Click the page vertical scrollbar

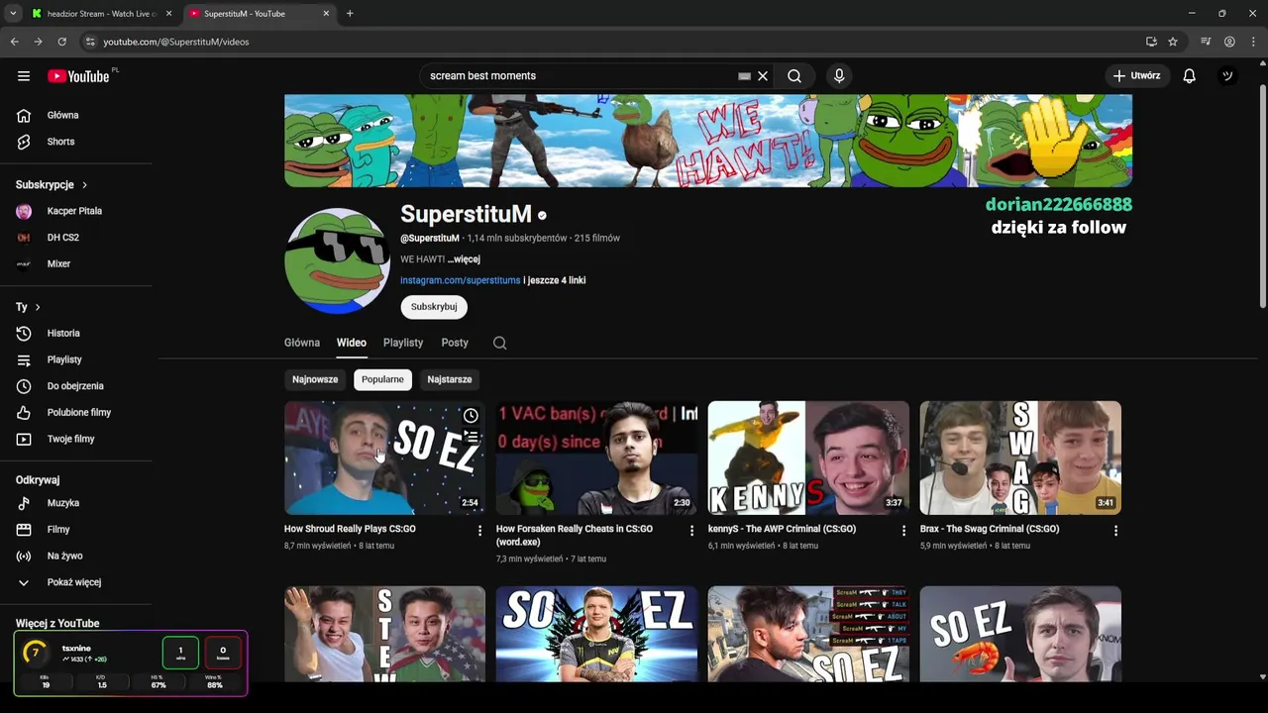[x=1262, y=196]
